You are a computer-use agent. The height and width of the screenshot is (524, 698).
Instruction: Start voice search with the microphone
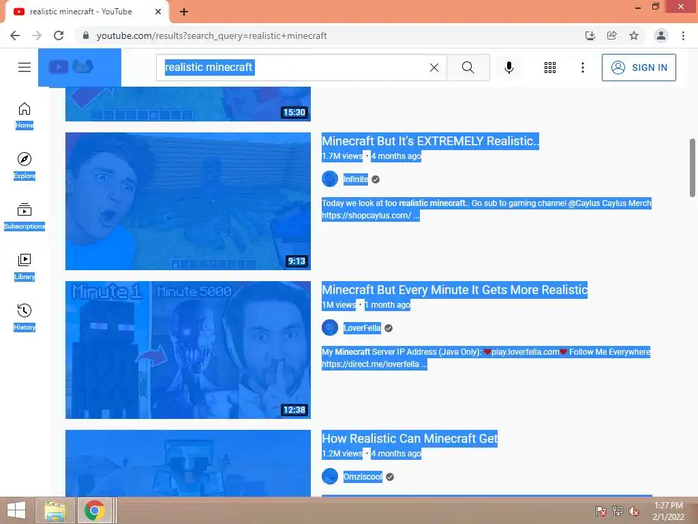point(509,68)
